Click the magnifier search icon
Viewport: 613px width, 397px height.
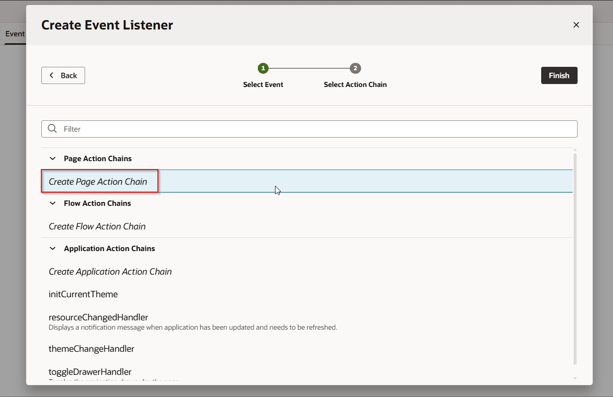coord(53,129)
